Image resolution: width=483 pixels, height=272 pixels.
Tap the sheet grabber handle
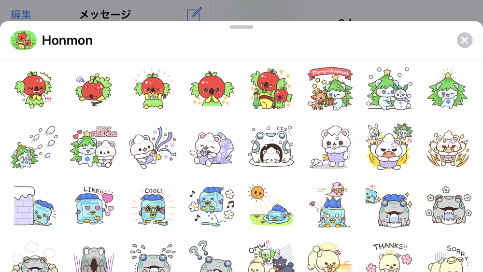tap(241, 27)
